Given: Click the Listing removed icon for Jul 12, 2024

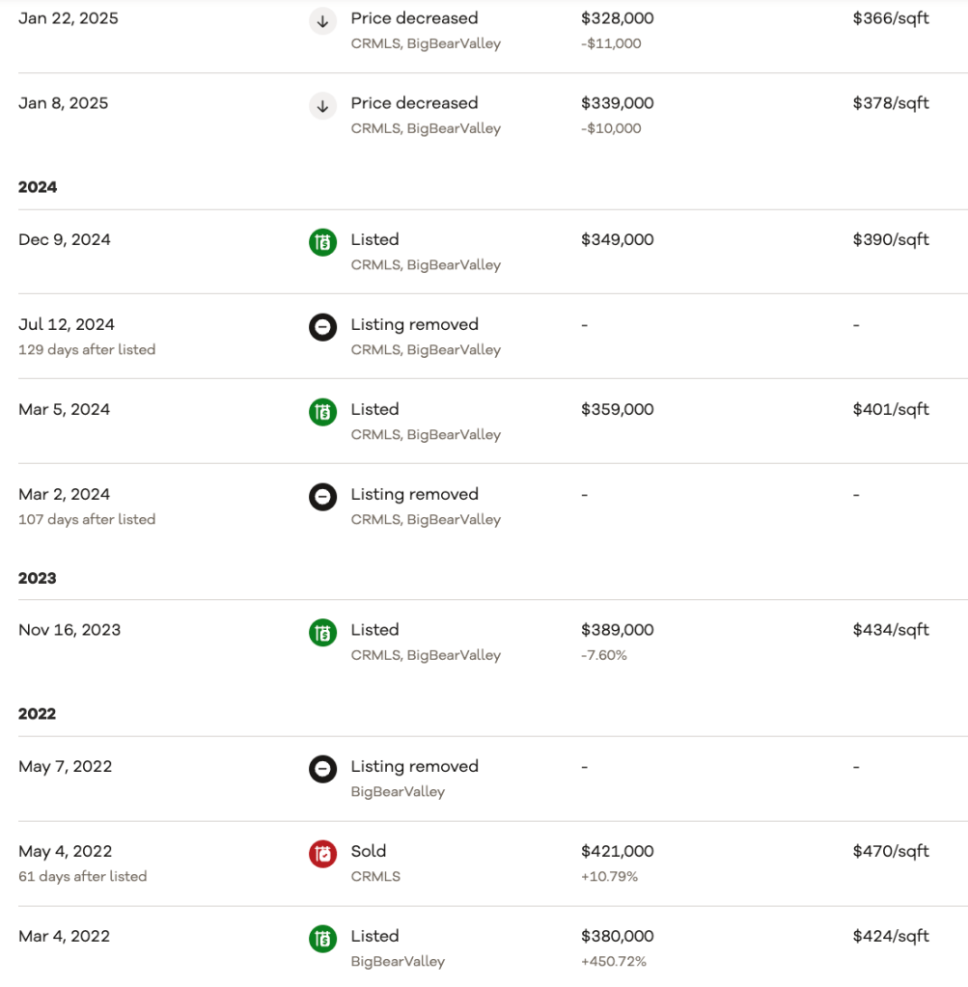Looking at the screenshot, I should coord(322,328).
